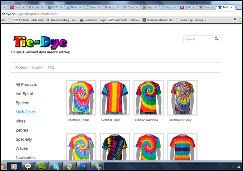Click the Vertical Lines product name

tap(111, 120)
